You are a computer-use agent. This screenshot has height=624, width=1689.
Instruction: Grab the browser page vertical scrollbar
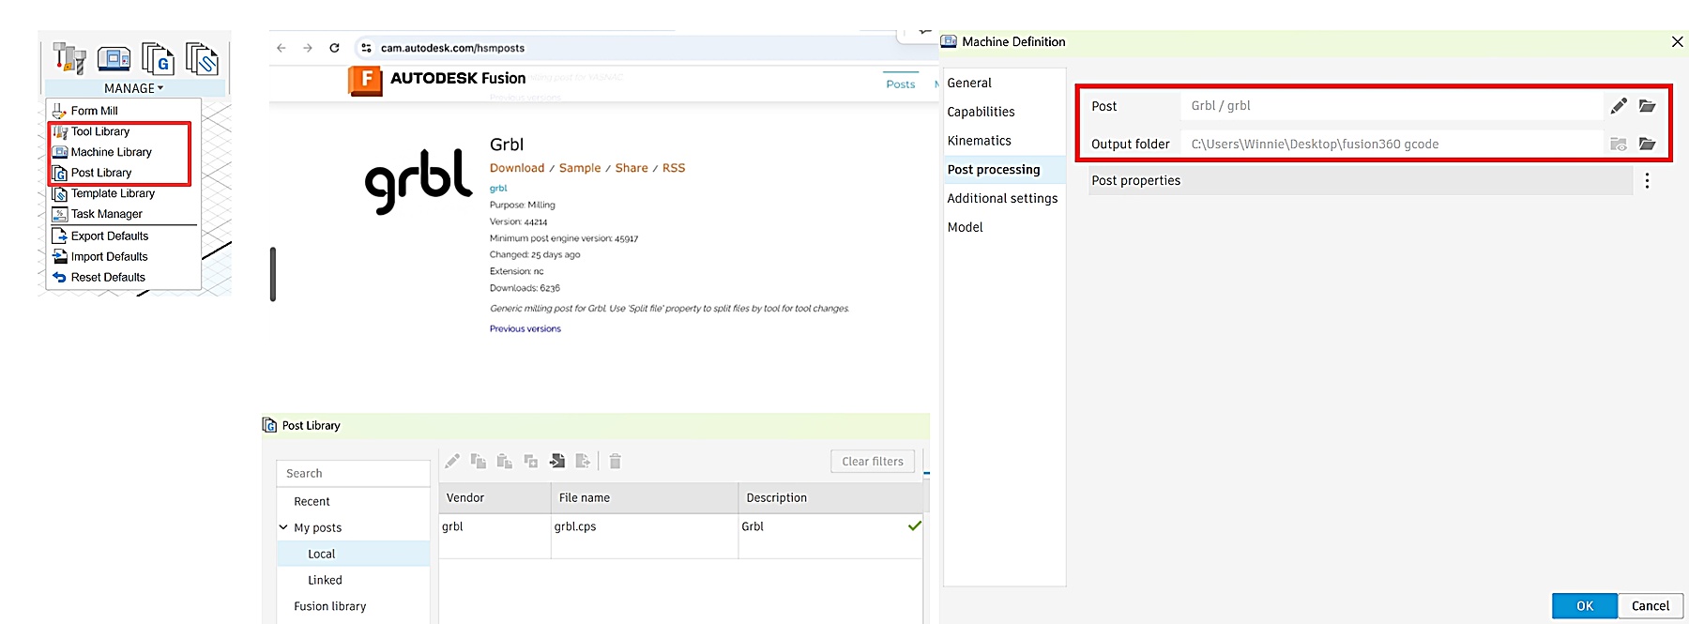(x=273, y=274)
